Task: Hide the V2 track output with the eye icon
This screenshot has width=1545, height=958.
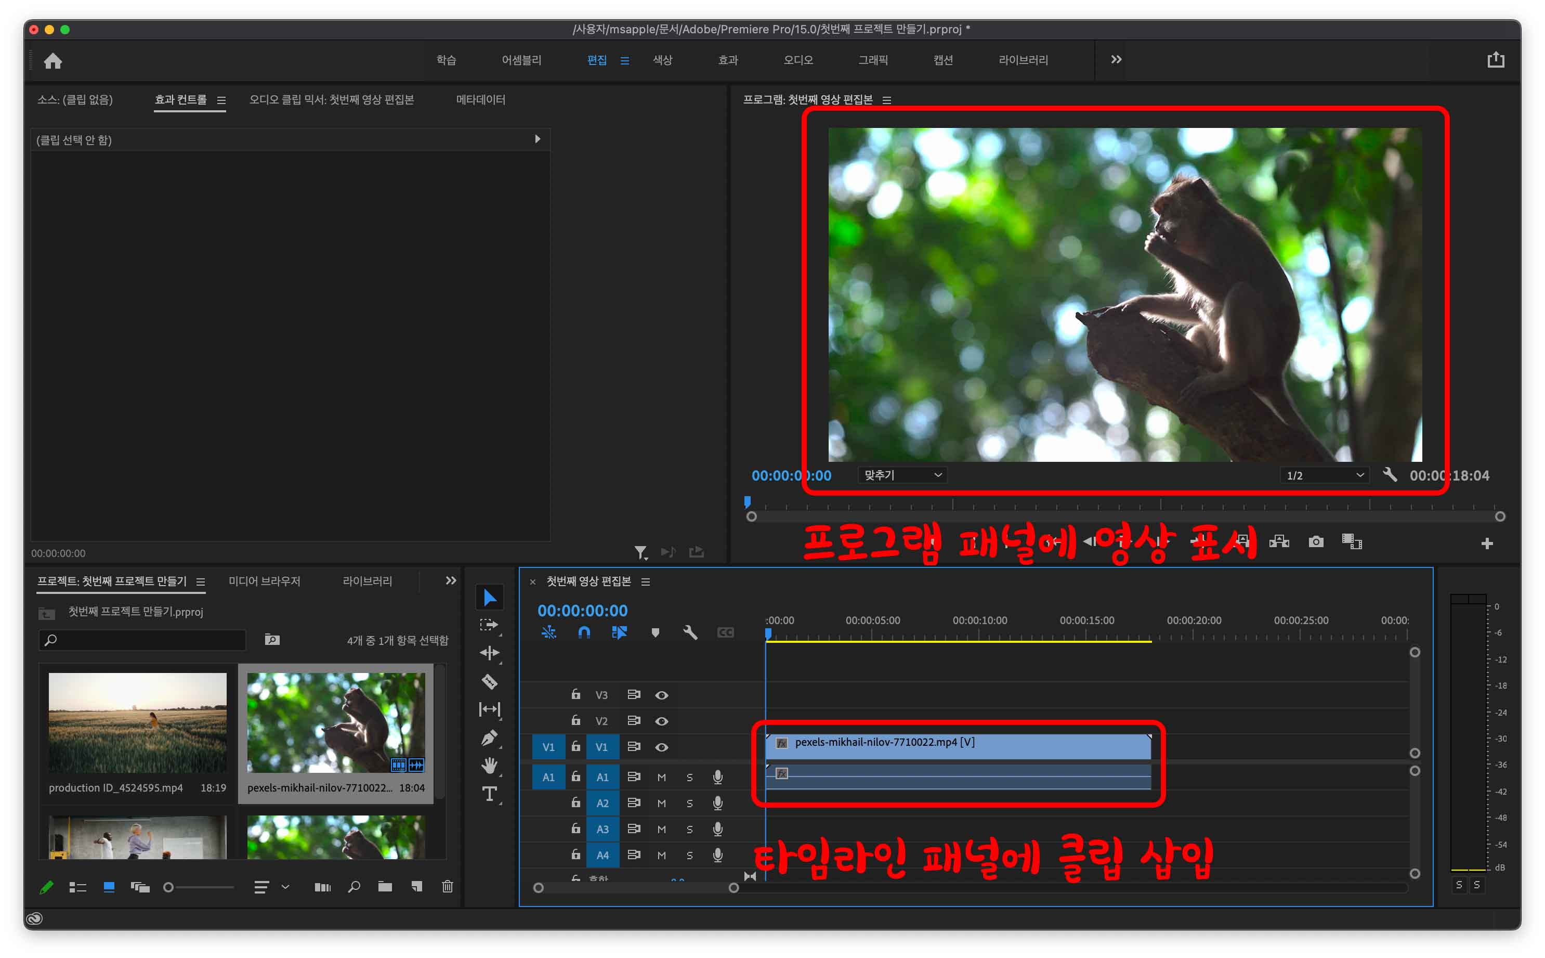Action: 662,721
